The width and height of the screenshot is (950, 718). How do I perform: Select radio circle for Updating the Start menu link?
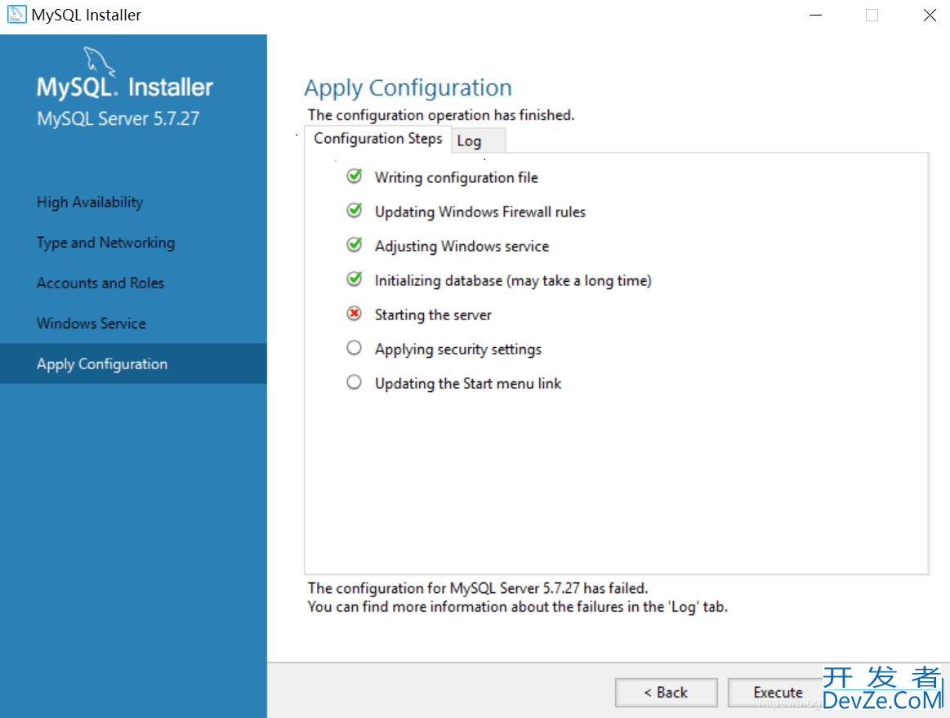point(354,382)
